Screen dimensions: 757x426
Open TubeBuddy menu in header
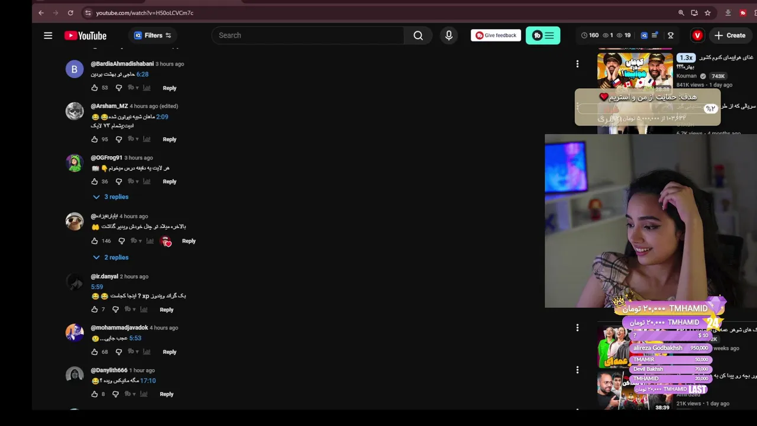click(543, 35)
